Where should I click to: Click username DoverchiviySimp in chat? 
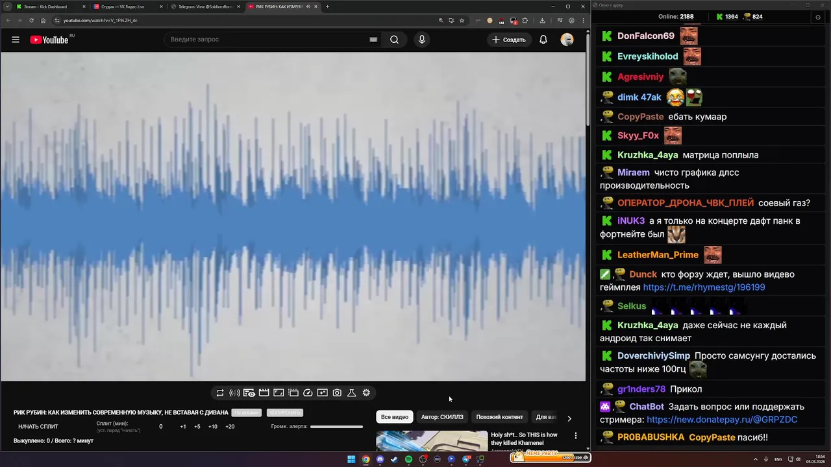click(654, 356)
